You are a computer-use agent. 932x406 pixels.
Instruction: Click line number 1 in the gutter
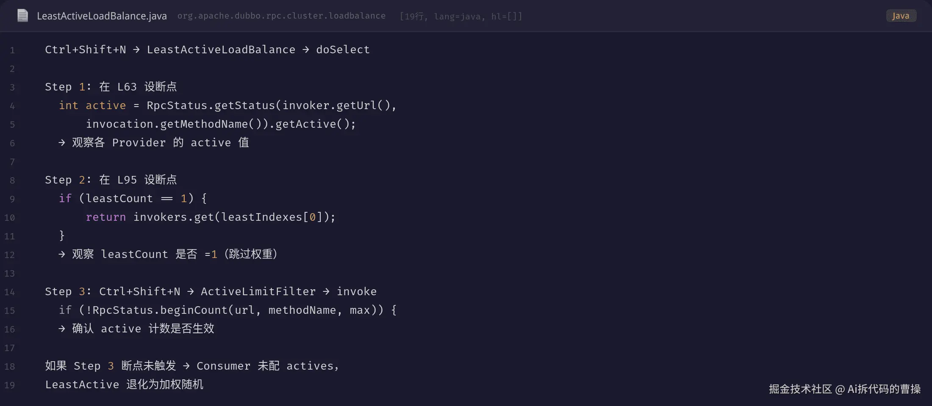click(x=12, y=50)
